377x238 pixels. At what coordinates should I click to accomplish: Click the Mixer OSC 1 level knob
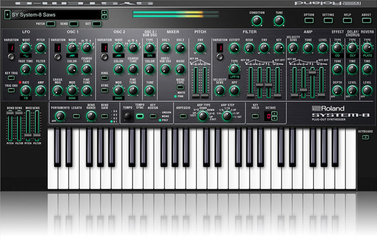tap(165, 48)
